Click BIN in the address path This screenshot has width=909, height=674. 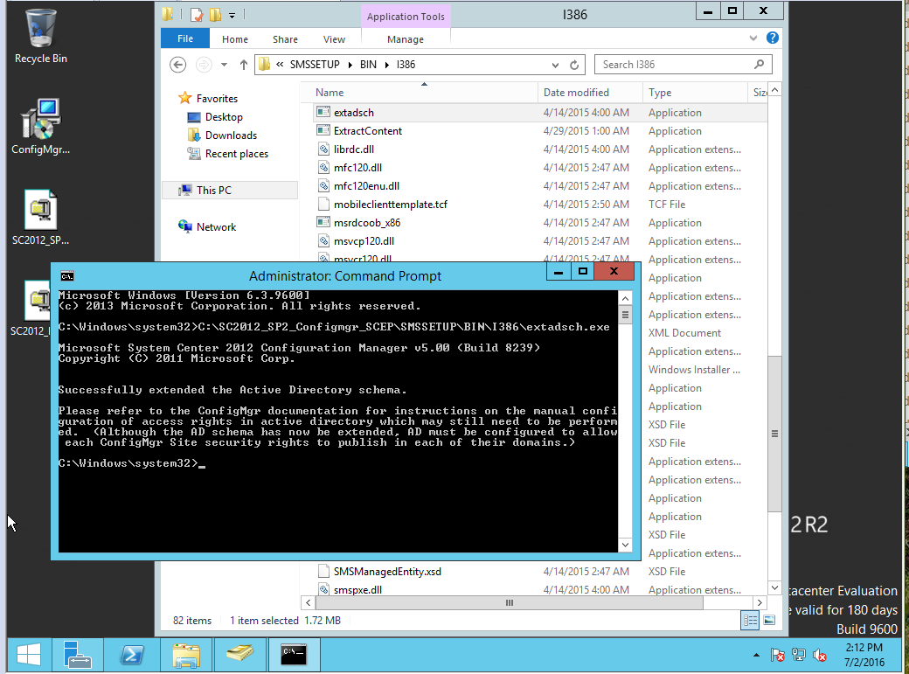tap(368, 65)
